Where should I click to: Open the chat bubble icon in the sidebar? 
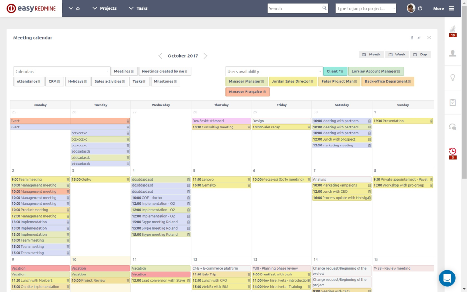pos(452,126)
